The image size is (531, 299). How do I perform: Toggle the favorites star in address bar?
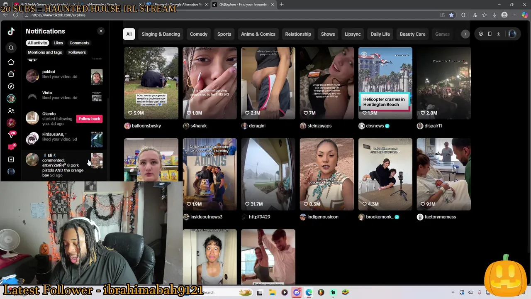(x=451, y=15)
